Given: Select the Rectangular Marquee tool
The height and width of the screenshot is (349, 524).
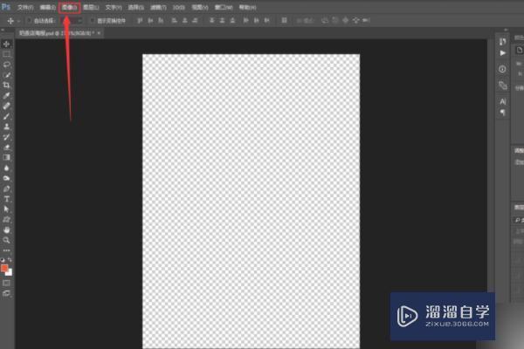Looking at the screenshot, I should coord(6,54).
